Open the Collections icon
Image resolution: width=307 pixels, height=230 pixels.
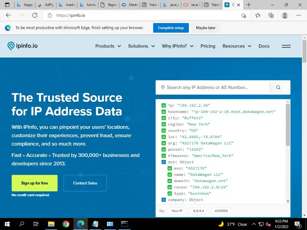[271, 15]
